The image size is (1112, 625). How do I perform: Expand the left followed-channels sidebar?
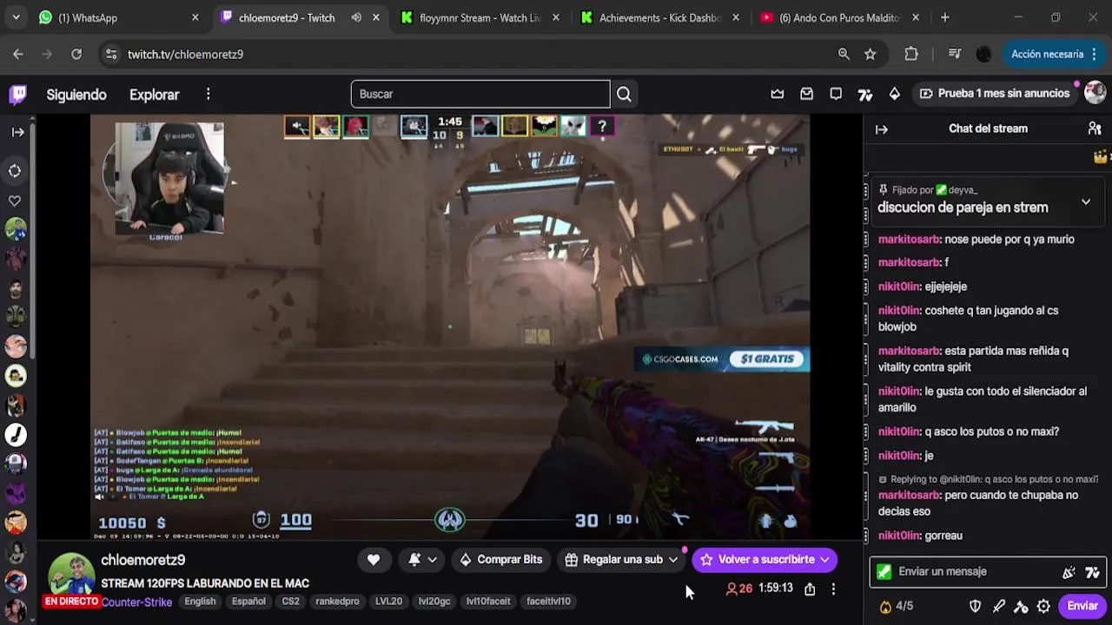click(x=17, y=132)
